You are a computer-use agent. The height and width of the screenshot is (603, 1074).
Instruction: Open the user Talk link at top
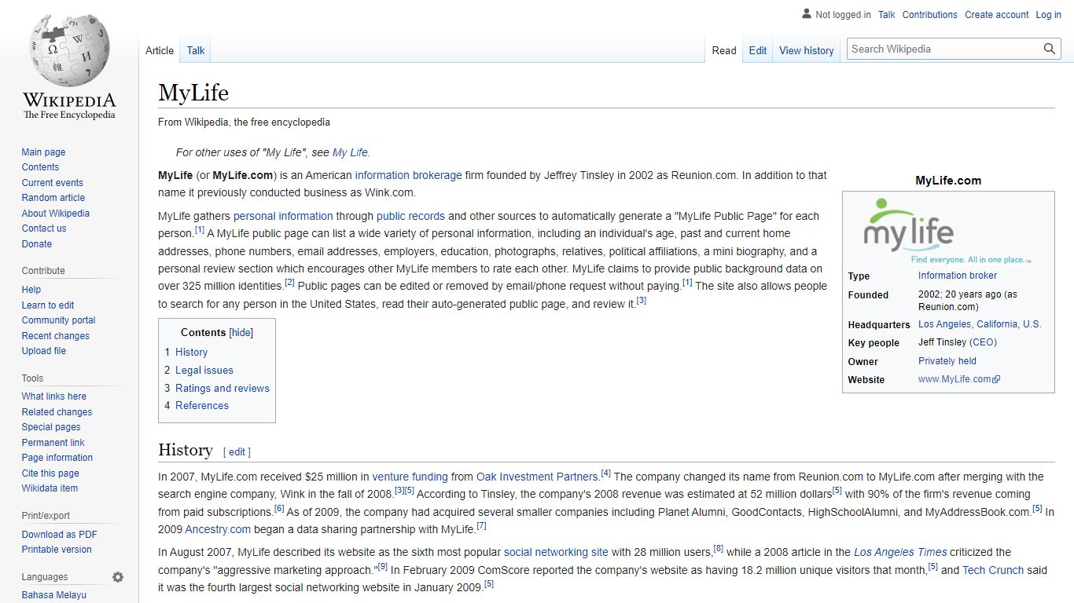[886, 15]
